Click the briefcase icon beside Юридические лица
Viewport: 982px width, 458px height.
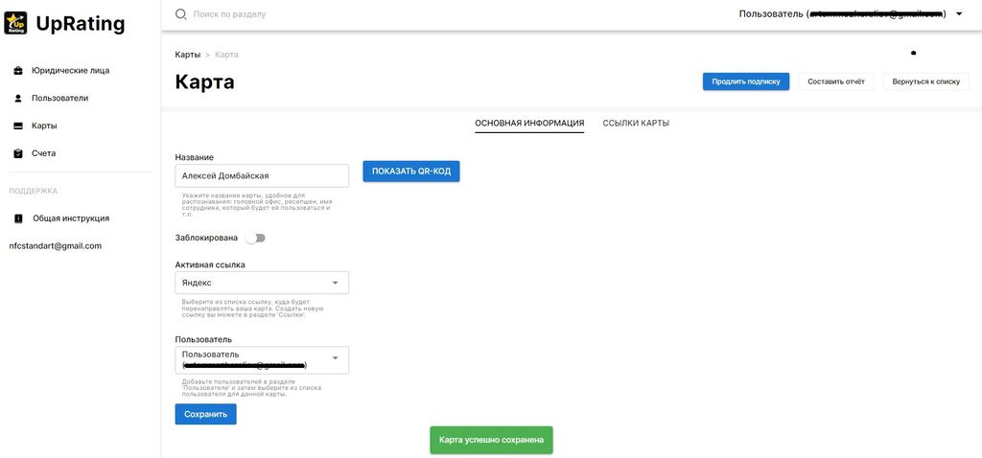[x=18, y=71]
